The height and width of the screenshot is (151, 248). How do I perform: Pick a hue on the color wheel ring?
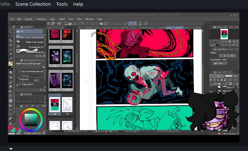[30, 110]
